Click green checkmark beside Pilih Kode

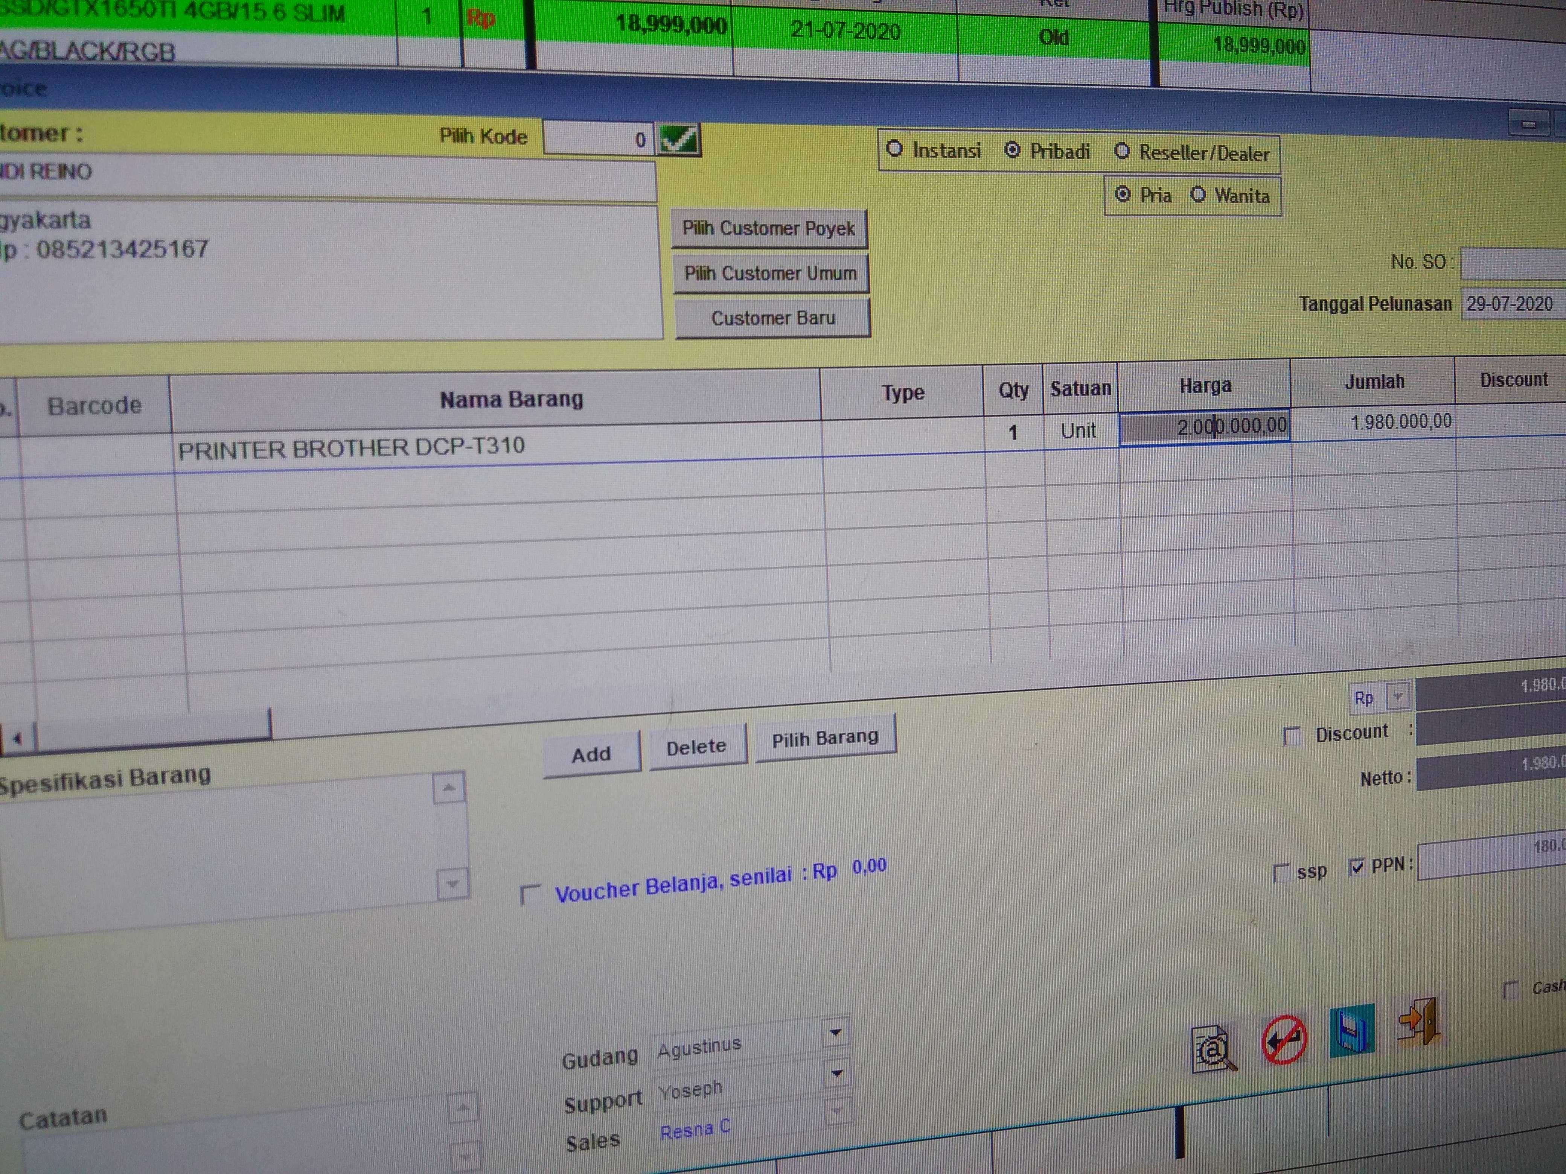tap(678, 139)
